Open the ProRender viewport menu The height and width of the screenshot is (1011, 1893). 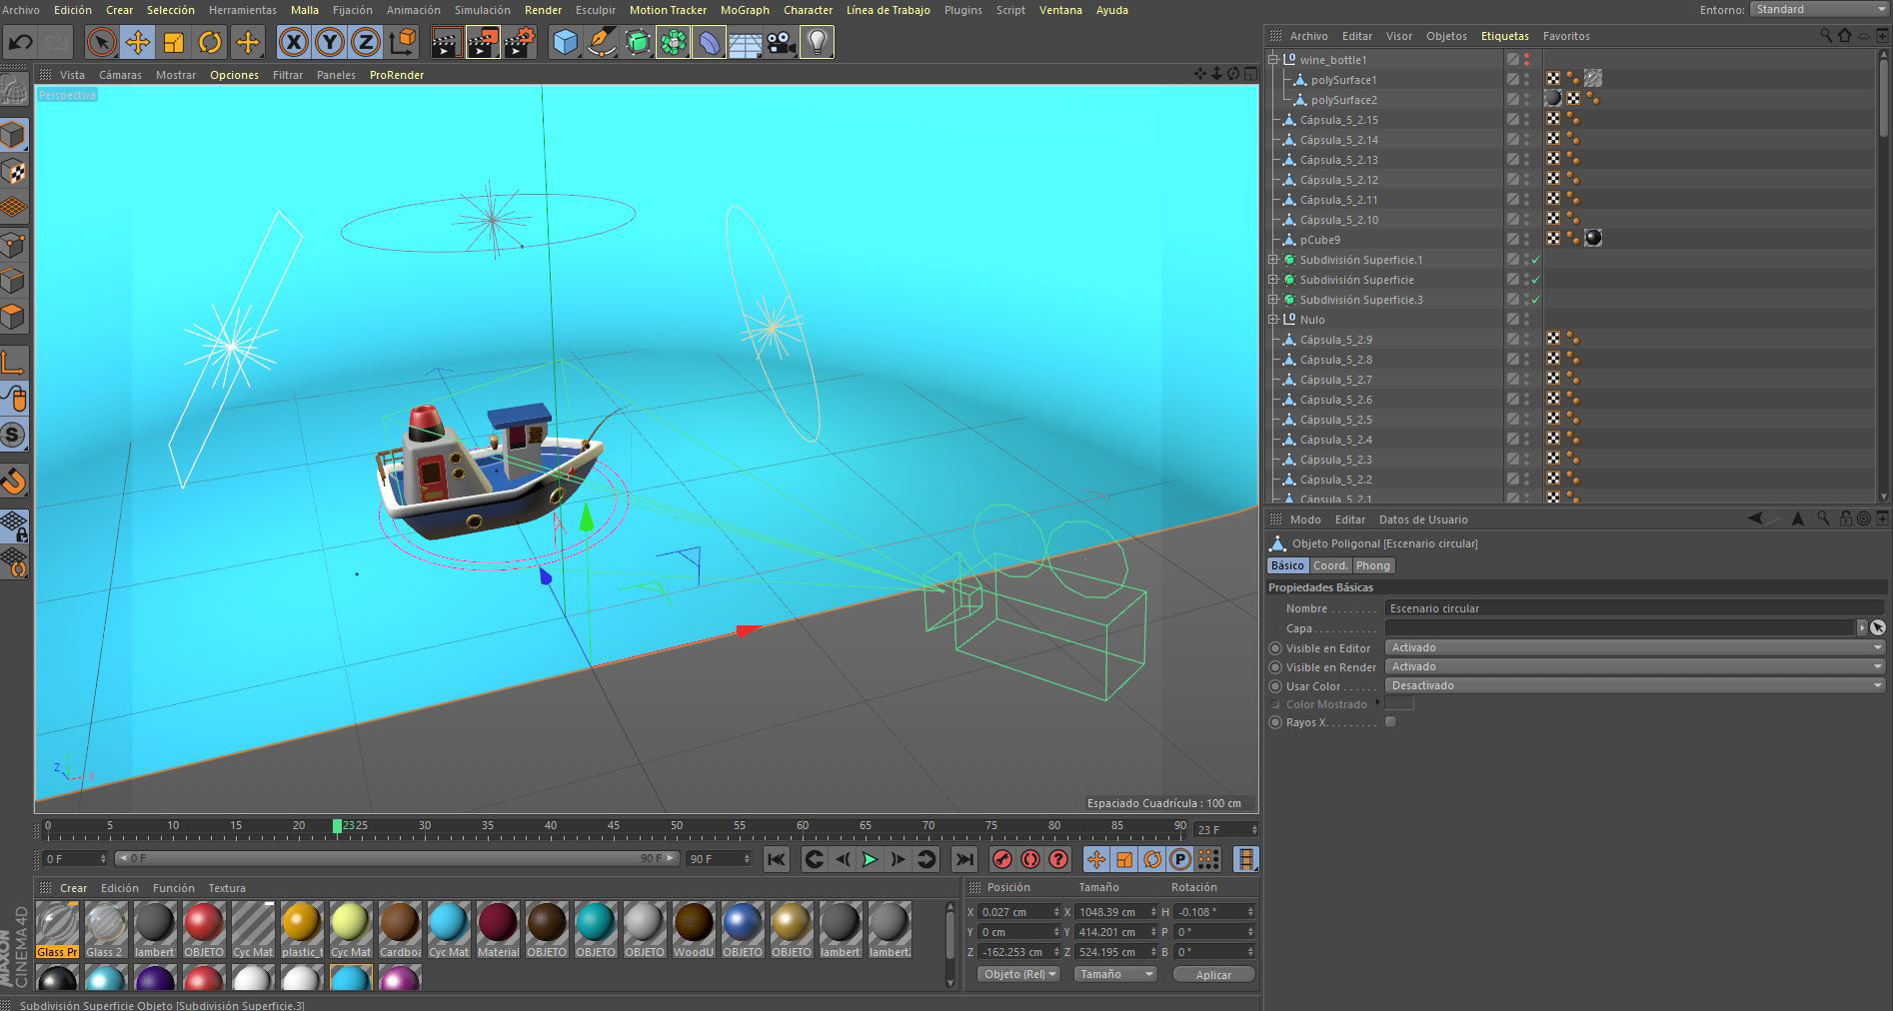pyautogui.click(x=397, y=75)
